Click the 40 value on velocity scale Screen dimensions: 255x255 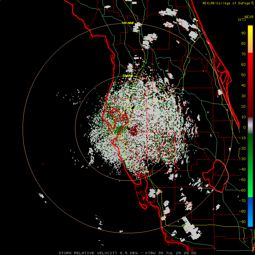click(x=243, y=85)
